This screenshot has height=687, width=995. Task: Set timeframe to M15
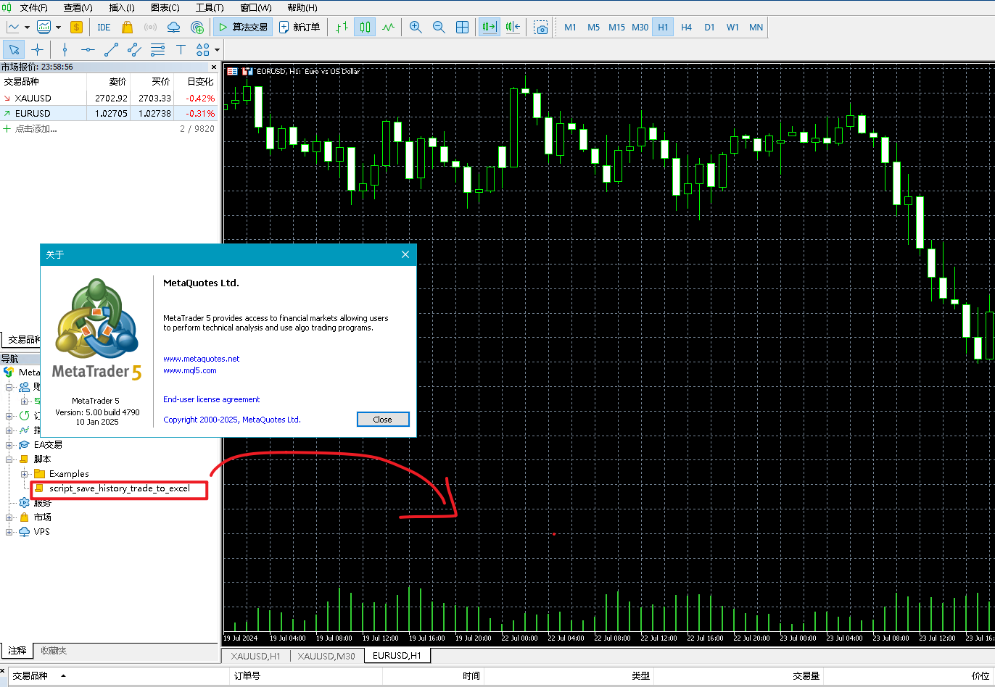617,28
